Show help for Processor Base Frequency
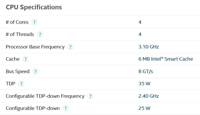The width and height of the screenshot is (200, 115). (x=70, y=47)
